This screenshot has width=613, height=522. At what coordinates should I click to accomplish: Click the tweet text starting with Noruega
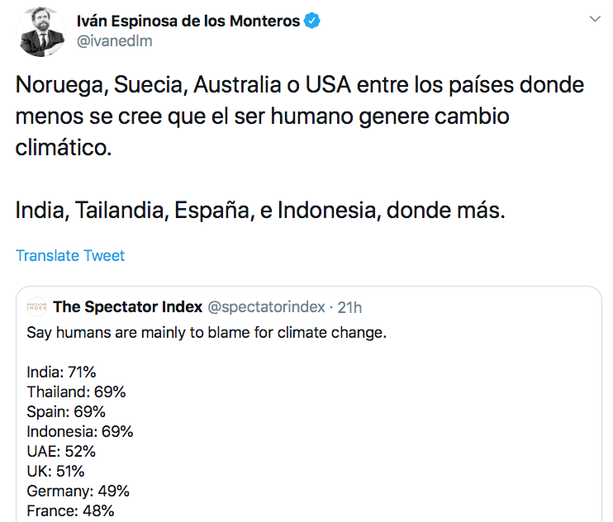point(297,117)
